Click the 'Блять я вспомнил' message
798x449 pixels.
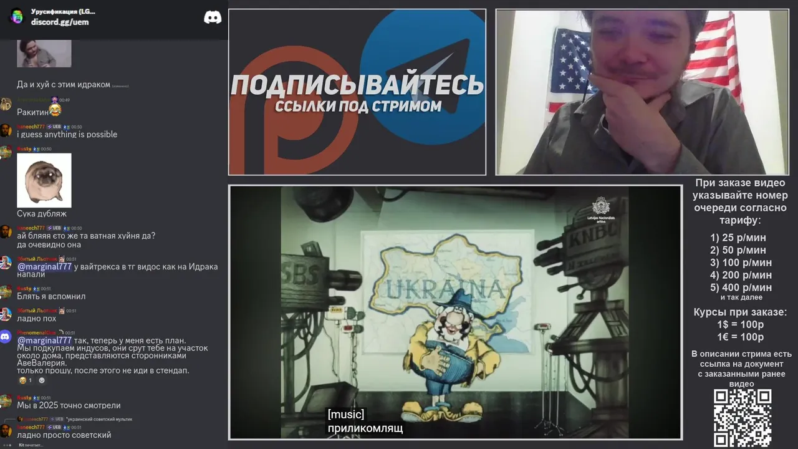pos(51,297)
